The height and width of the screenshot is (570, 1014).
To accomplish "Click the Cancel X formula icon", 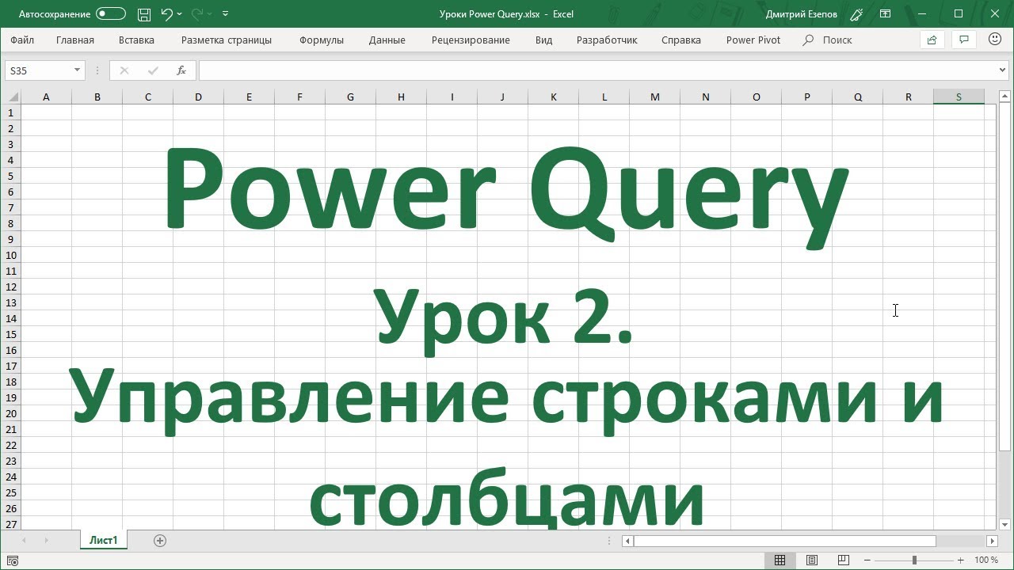I will tap(124, 70).
